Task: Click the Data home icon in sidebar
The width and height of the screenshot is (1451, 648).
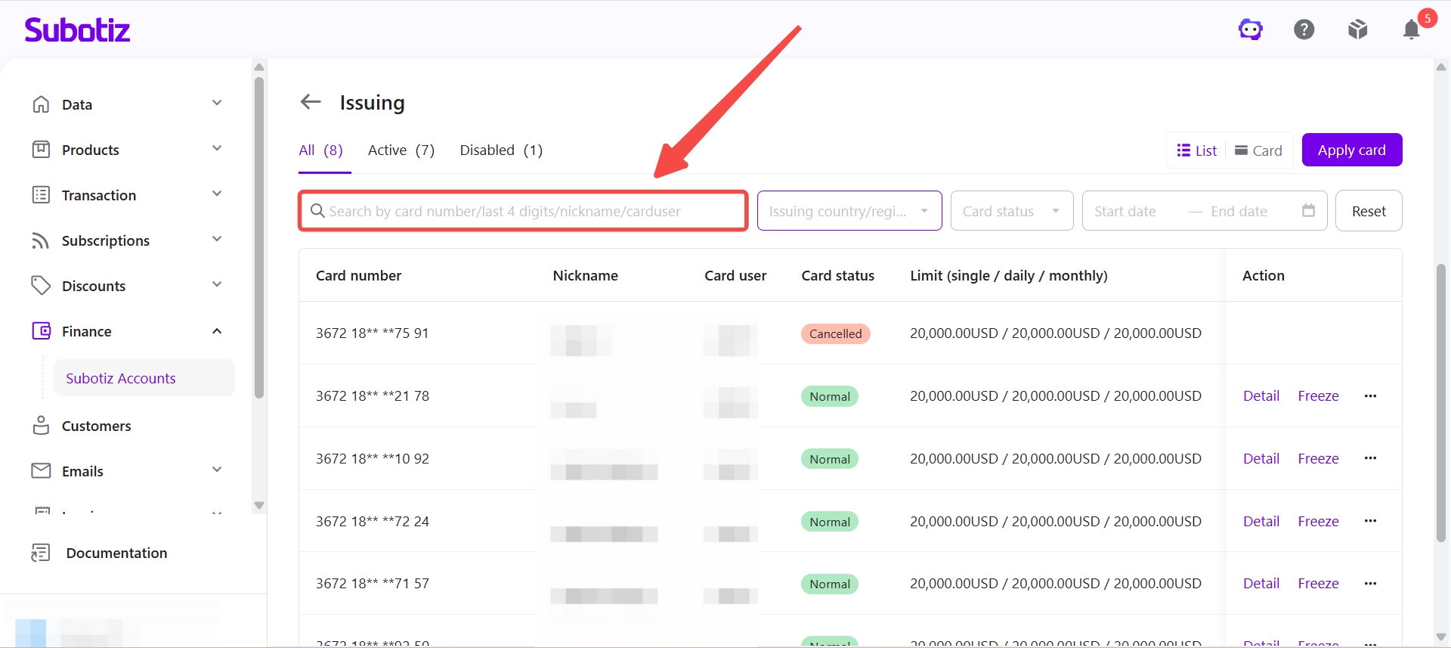Action: pos(41,104)
